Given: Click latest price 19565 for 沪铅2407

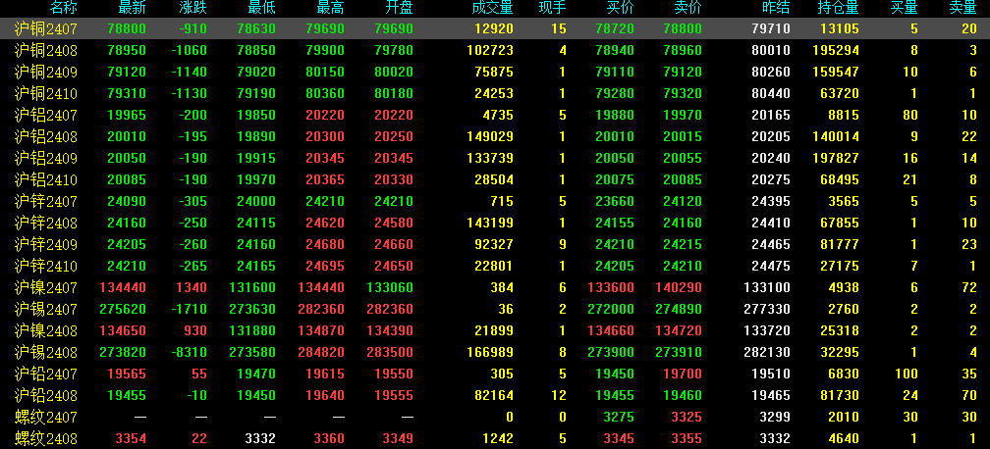Looking at the screenshot, I should point(127,374).
